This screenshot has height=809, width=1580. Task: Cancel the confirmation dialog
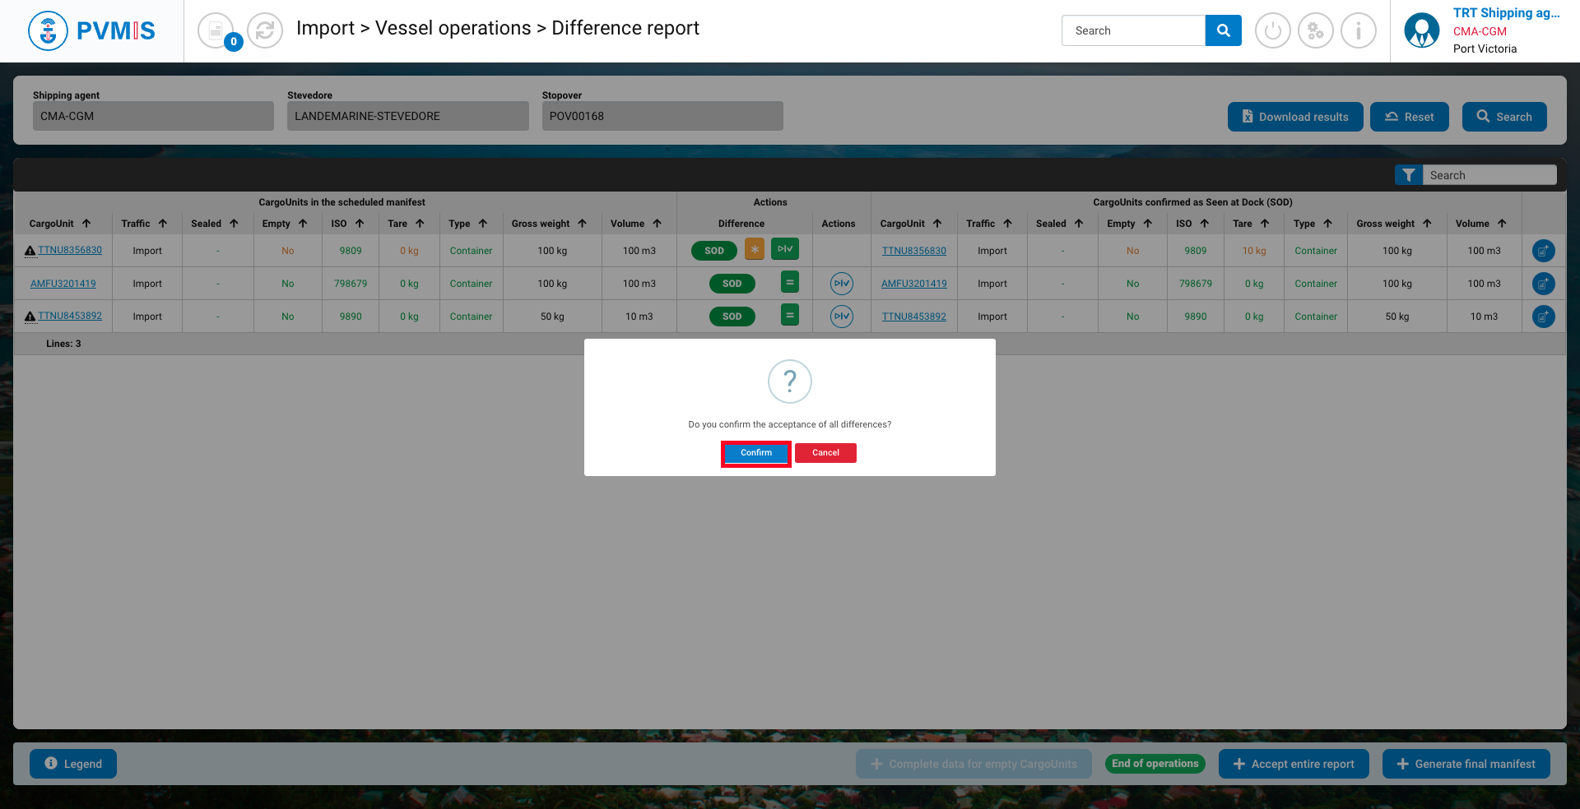click(x=825, y=453)
